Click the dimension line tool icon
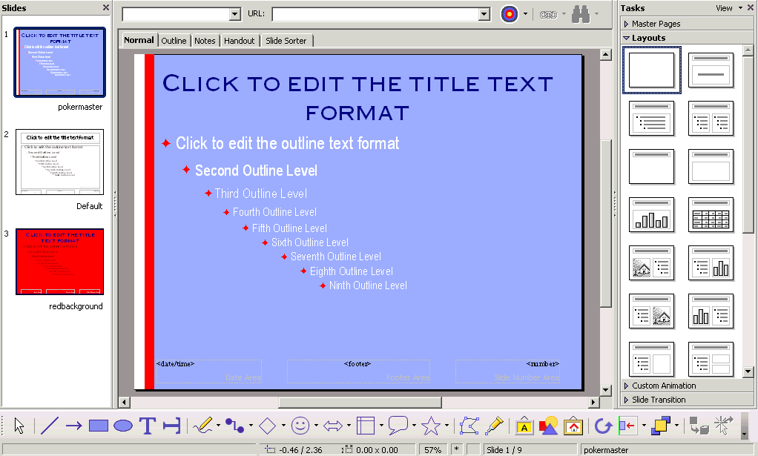The image size is (758, 456). click(171, 426)
